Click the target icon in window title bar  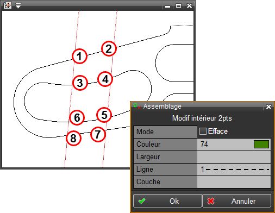click(8, 5)
